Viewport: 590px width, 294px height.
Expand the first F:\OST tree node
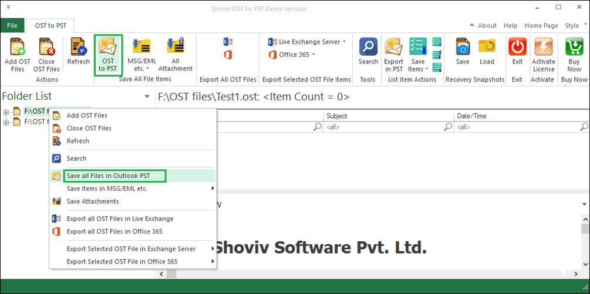6,111
